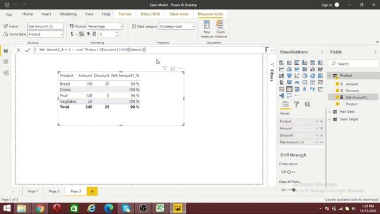Cancel the formula with the X icon
The height and width of the screenshot is (214, 380).
pos(18,50)
